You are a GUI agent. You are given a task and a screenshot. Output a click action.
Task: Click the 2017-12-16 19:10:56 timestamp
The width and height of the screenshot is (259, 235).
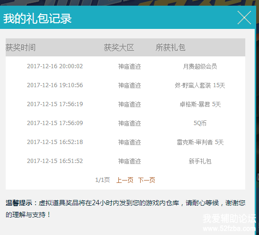pyautogui.click(x=55, y=85)
